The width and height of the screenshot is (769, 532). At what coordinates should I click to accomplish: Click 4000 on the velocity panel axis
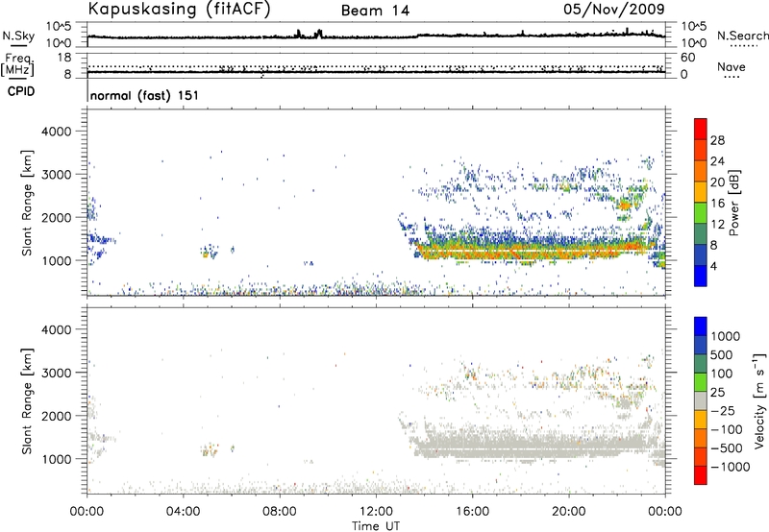click(x=56, y=329)
